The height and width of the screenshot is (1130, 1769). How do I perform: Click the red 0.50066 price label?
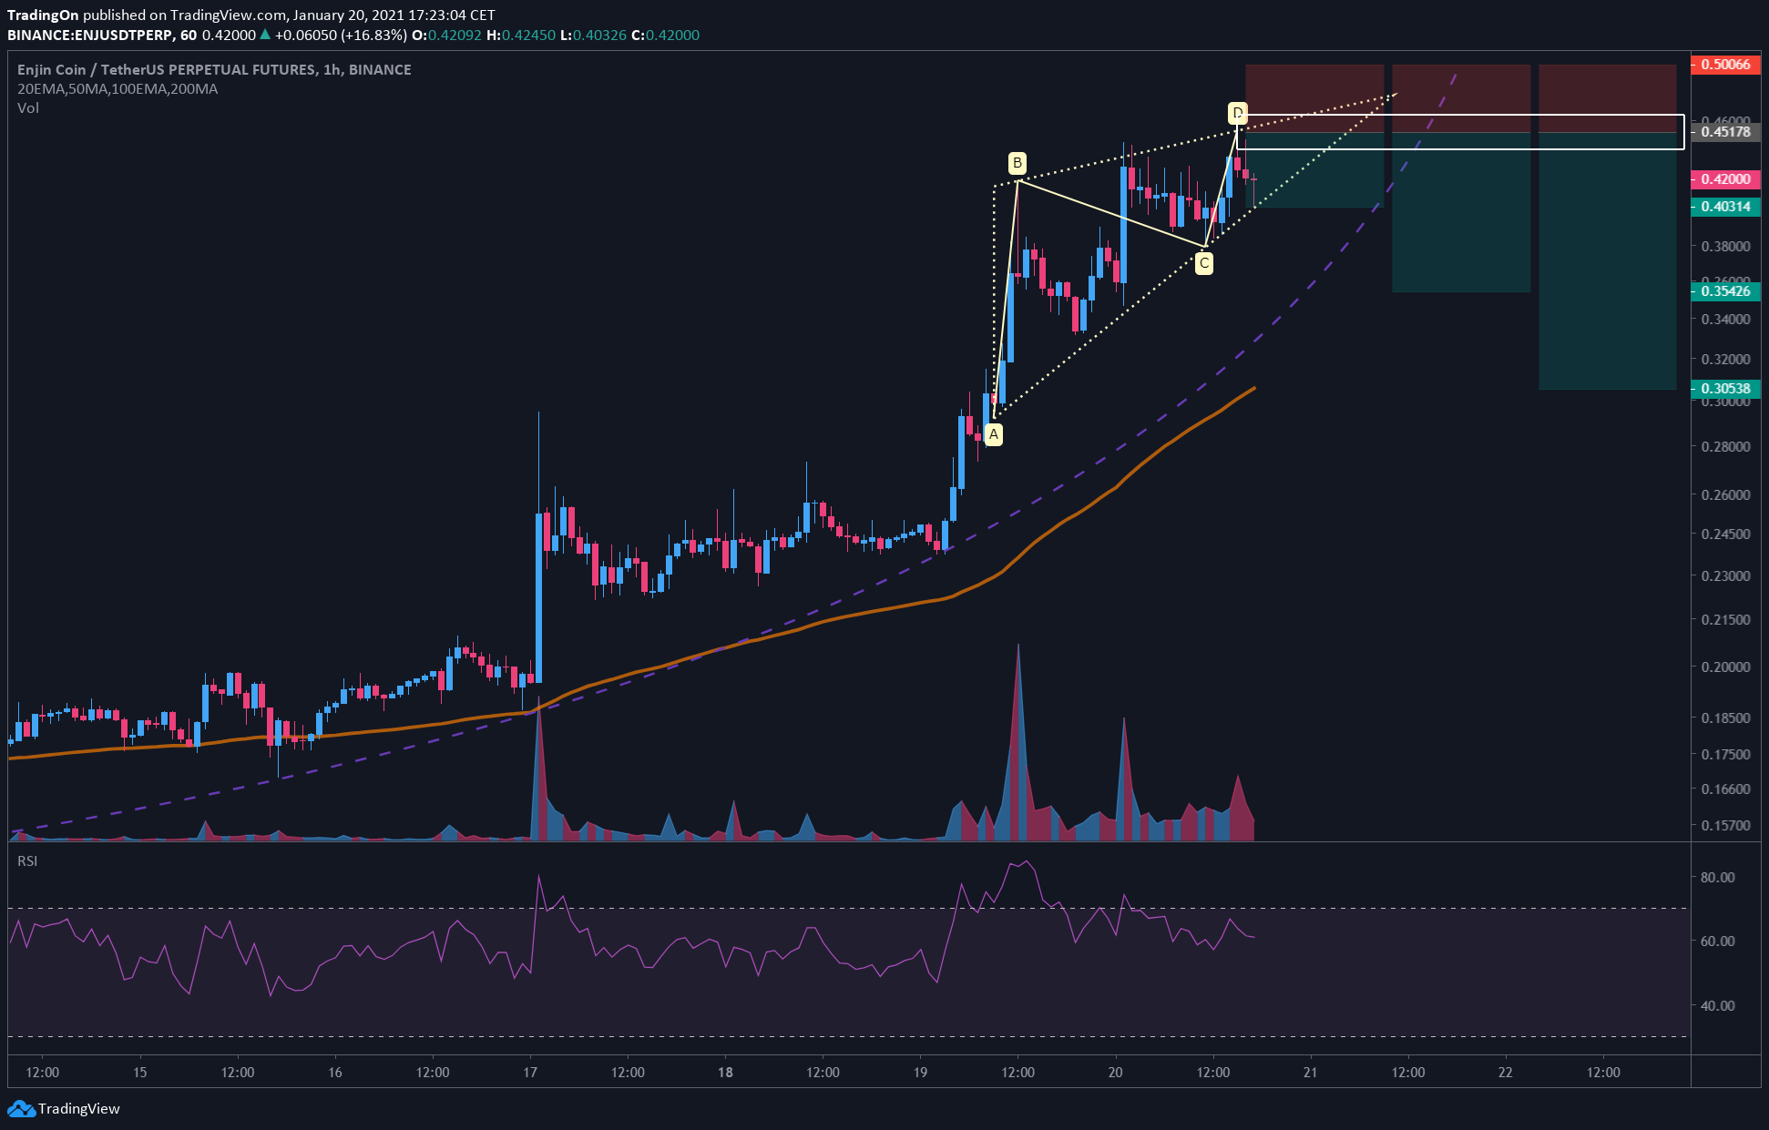tap(1724, 65)
